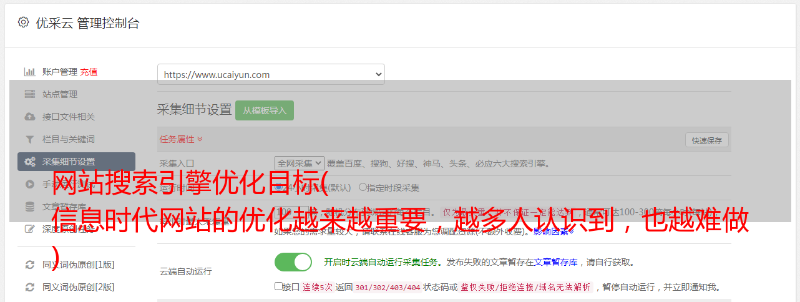Turn off the 云端自动运行 toggle
800x302 pixels.
click(293, 262)
